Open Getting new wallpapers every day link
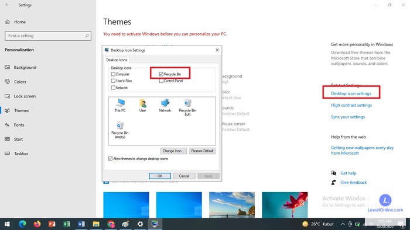This screenshot has height=230, width=410. click(x=362, y=150)
